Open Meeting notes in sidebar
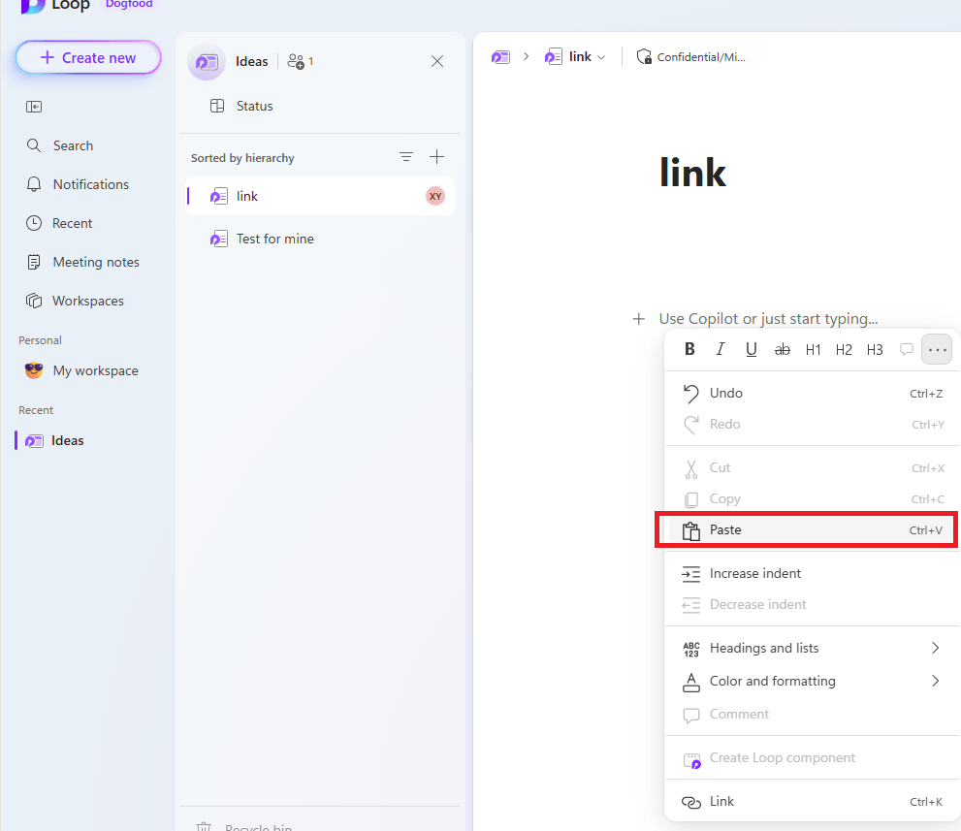 (82, 262)
